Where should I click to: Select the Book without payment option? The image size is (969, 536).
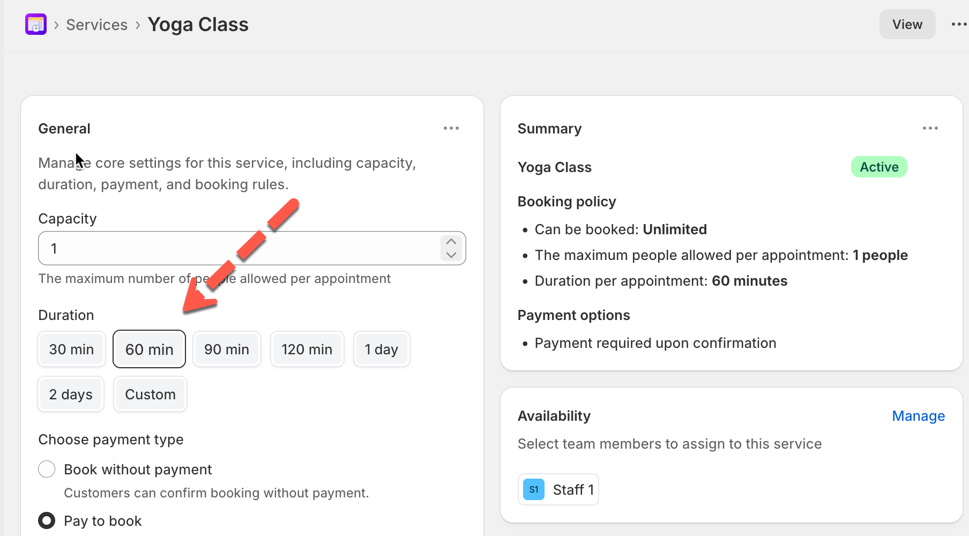pyautogui.click(x=47, y=469)
